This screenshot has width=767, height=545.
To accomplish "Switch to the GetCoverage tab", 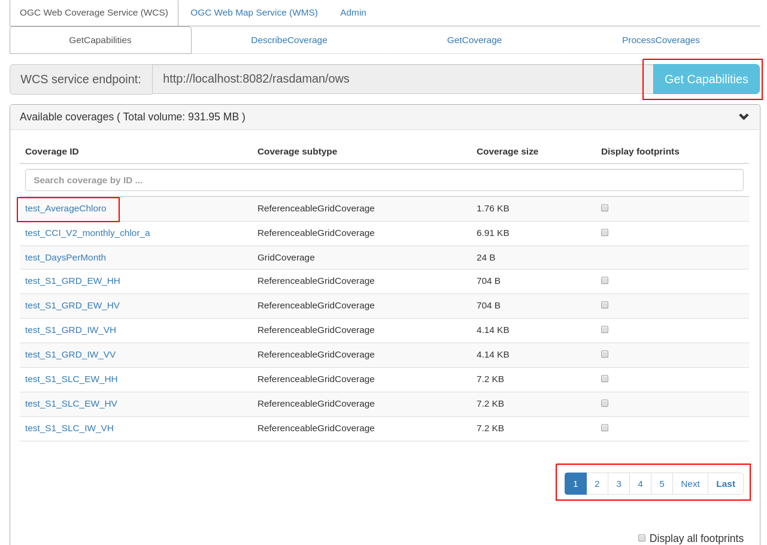I will (x=474, y=40).
